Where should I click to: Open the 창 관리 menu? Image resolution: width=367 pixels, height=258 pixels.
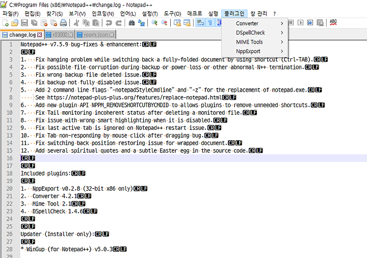[x=258, y=14]
